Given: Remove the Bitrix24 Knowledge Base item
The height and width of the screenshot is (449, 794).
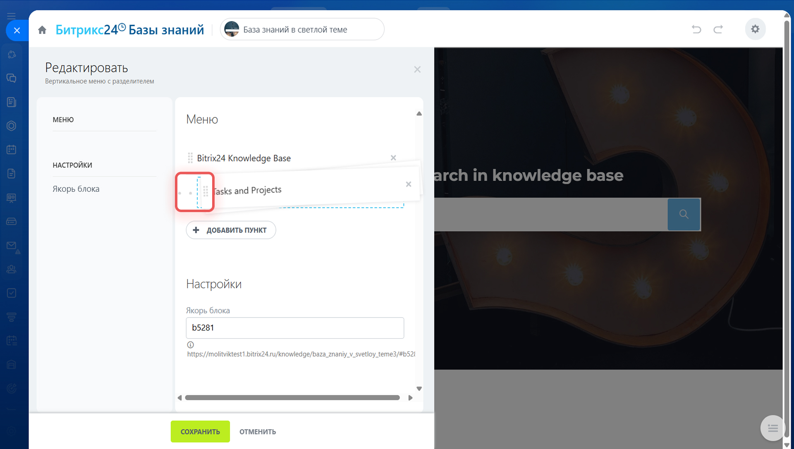Looking at the screenshot, I should (393, 158).
